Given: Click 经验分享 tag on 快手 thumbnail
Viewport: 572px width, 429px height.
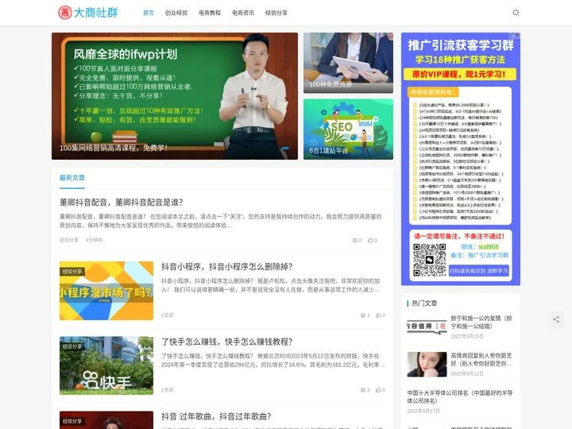Looking at the screenshot, I should pos(72,346).
